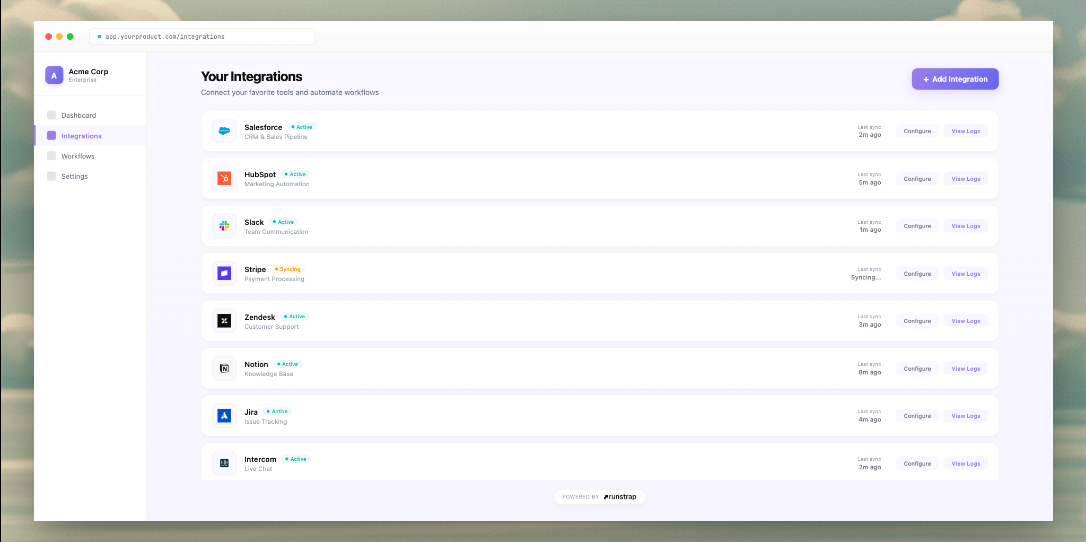Click the Acme Corp workspace avatar
The width and height of the screenshot is (1086, 542).
(x=54, y=75)
